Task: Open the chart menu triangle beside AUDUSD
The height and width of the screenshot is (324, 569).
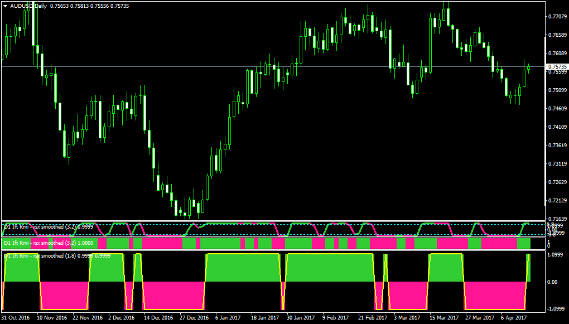Action: 6,6
